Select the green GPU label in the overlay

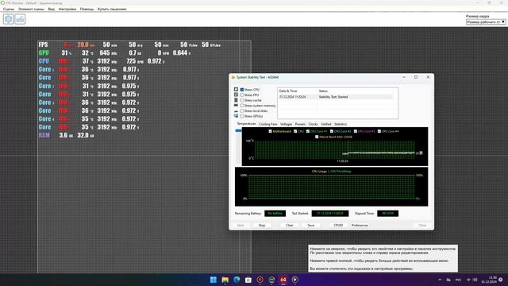coord(44,53)
